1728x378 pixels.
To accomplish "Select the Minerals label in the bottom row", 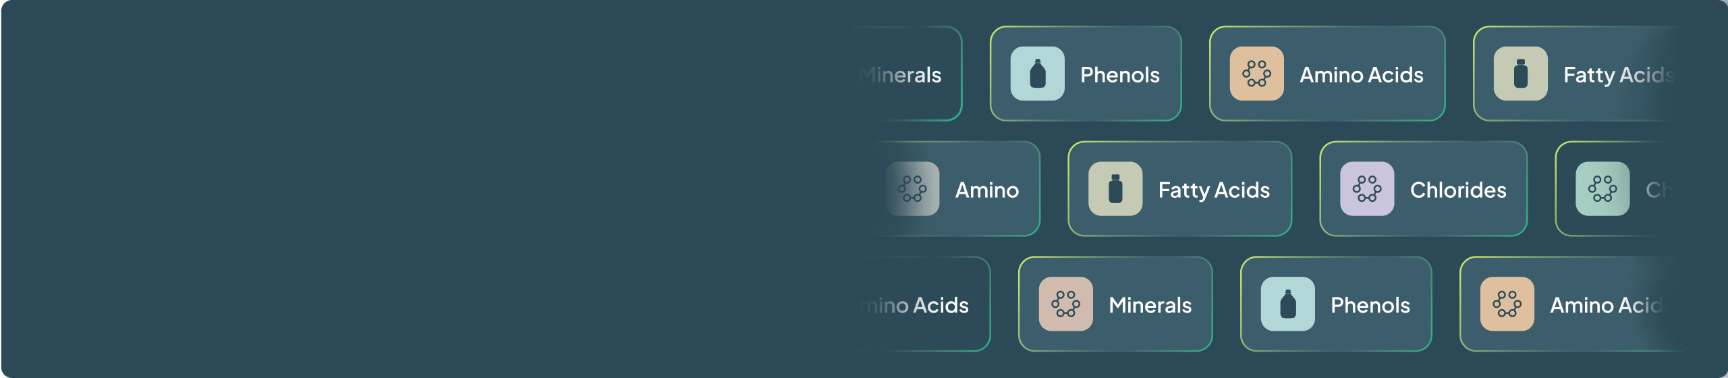I will coord(1150,305).
